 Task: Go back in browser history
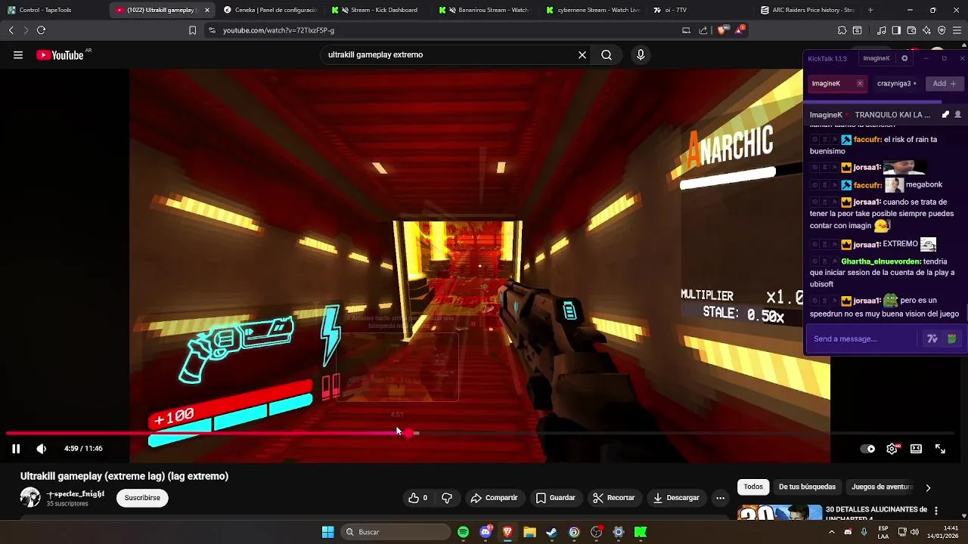pos(11,30)
